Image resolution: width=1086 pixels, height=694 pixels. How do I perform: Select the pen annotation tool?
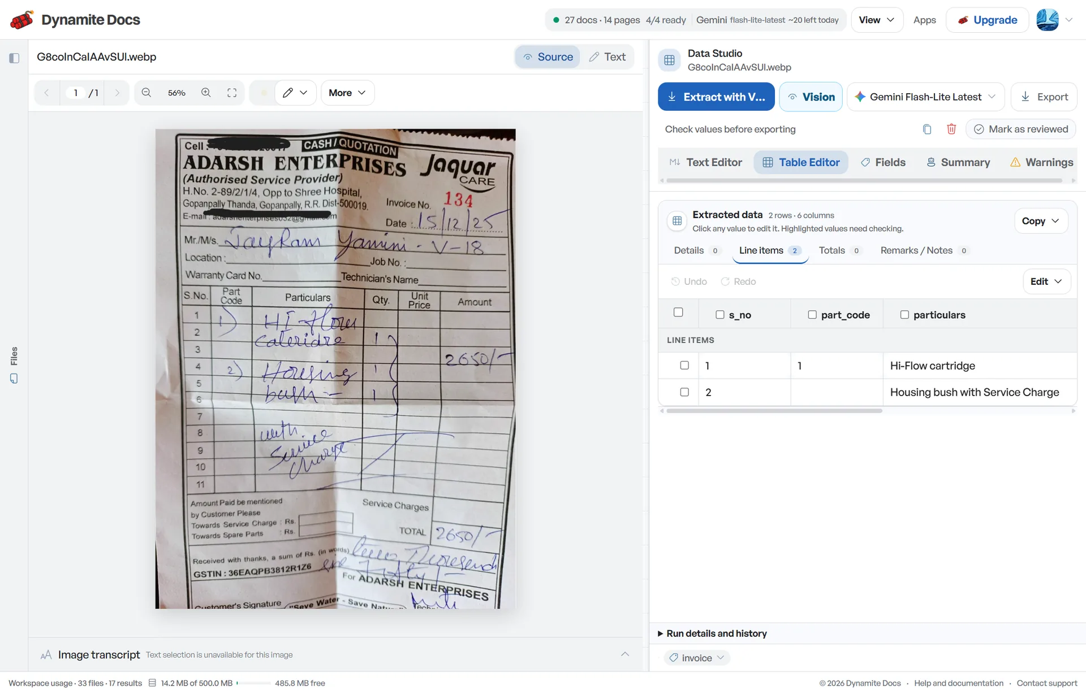point(295,93)
